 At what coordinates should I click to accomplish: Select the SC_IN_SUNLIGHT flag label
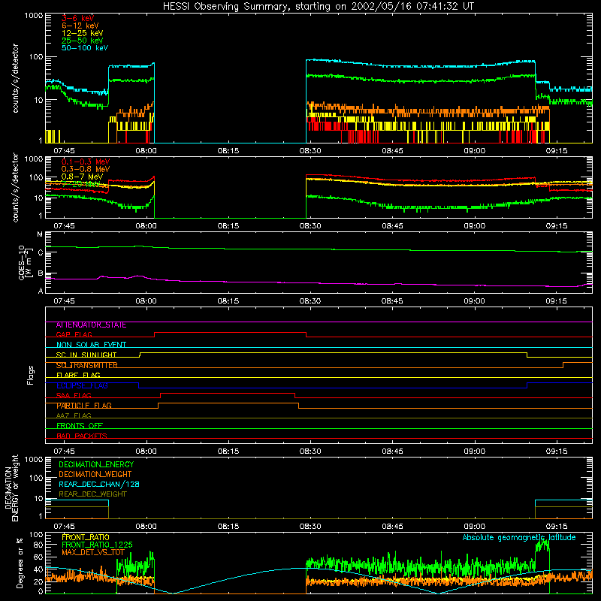[86, 355]
